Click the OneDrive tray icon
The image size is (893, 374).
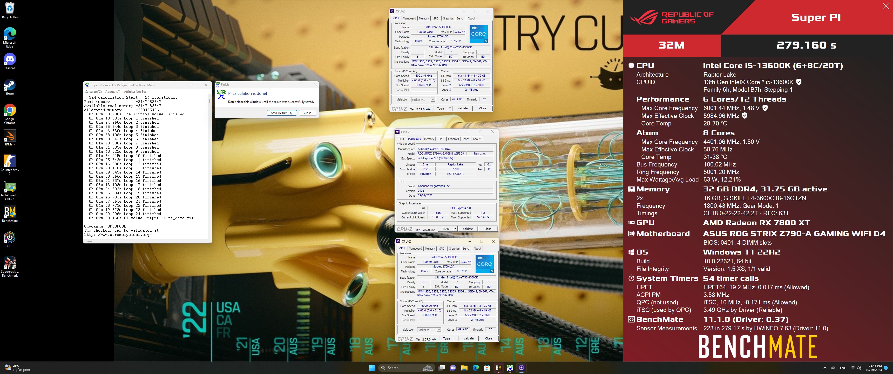point(833,368)
